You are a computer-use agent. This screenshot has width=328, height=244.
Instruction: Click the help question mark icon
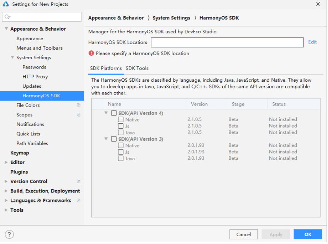coord(9,234)
